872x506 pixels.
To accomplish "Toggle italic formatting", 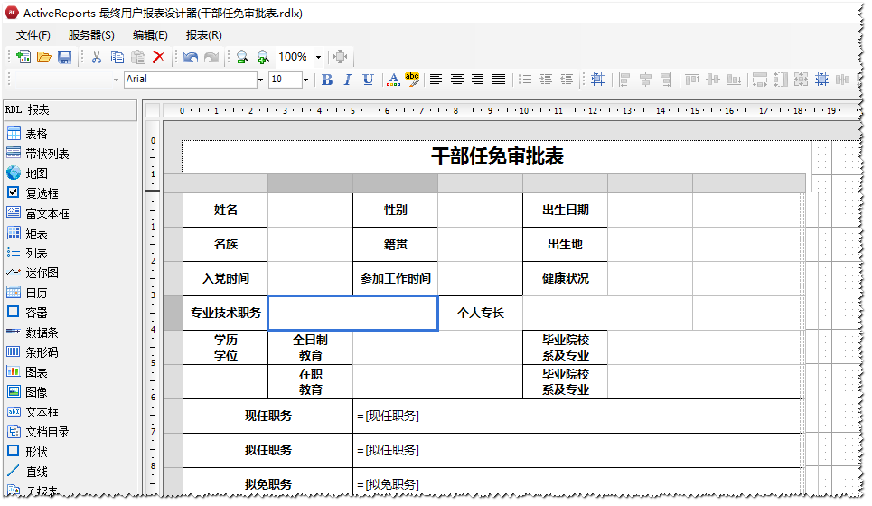I will point(348,80).
